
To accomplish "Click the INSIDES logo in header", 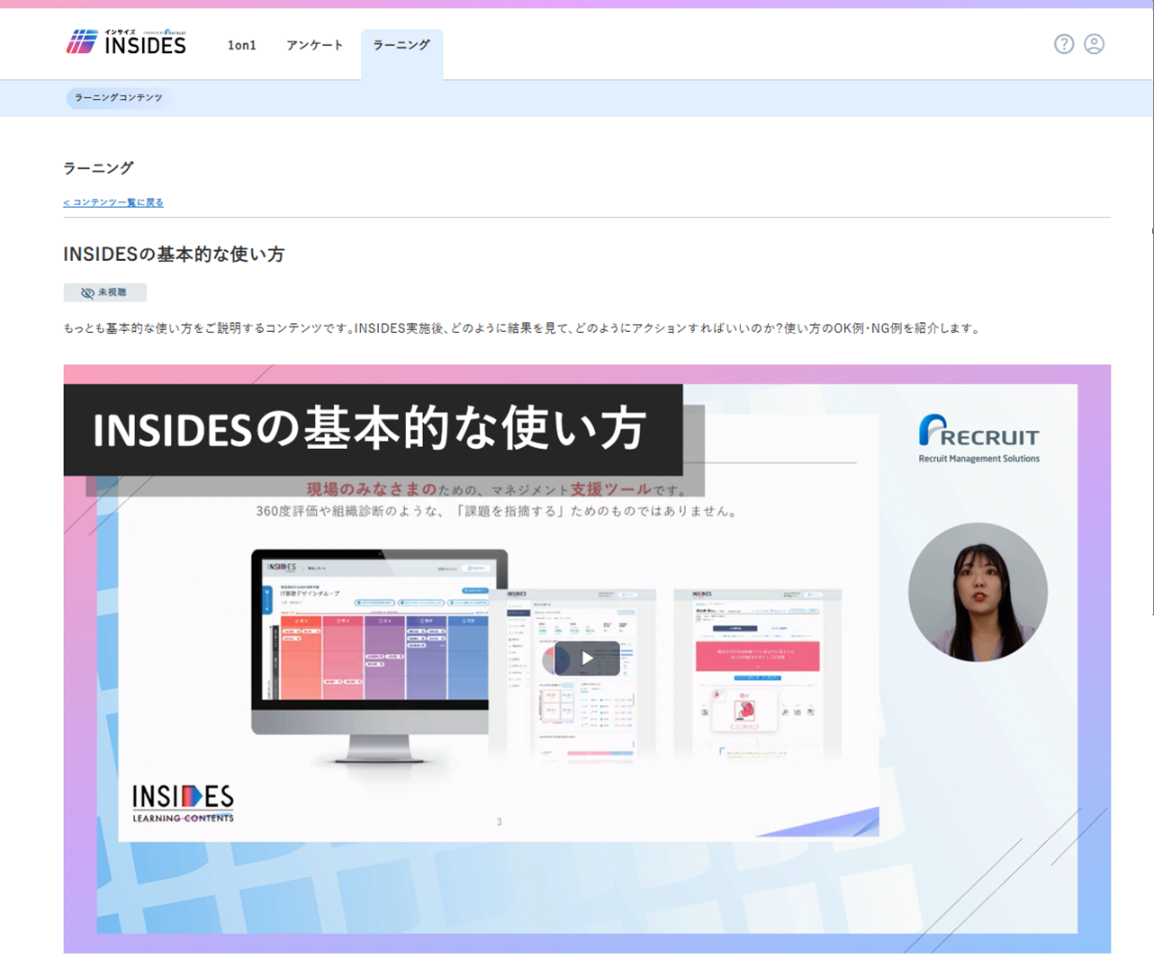I will point(126,41).
